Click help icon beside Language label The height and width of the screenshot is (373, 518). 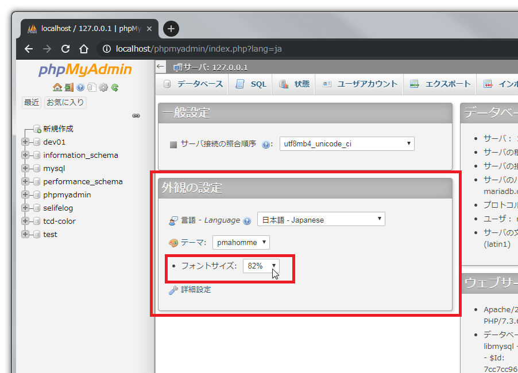coord(247,220)
